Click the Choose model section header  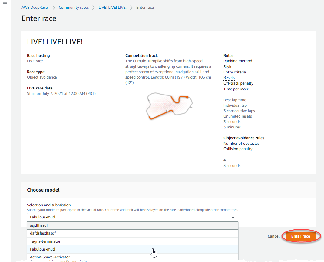(x=43, y=190)
